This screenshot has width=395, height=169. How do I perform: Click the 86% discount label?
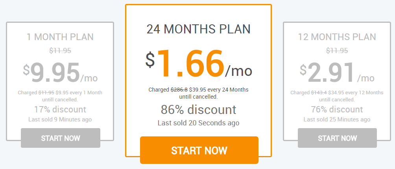198,109
